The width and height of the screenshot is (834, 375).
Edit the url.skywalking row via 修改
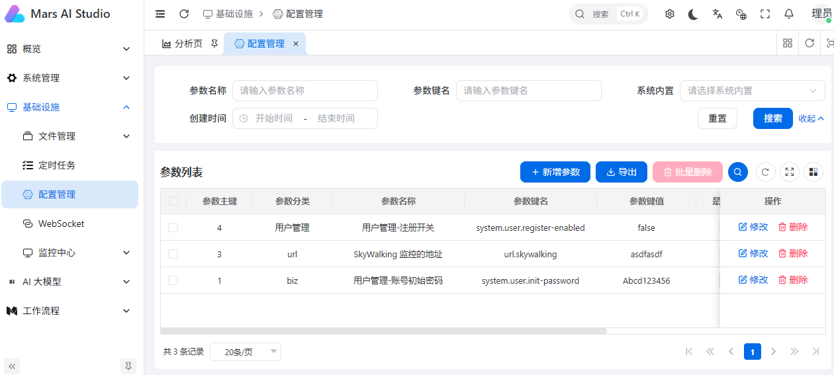(x=753, y=253)
